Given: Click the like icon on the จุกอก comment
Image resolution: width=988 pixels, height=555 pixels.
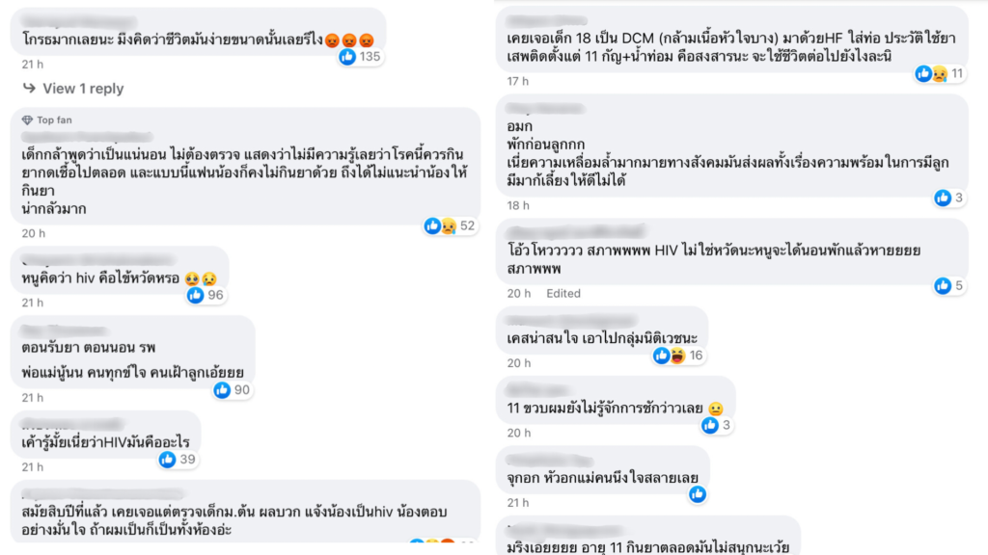Looking at the screenshot, I should coord(697,494).
